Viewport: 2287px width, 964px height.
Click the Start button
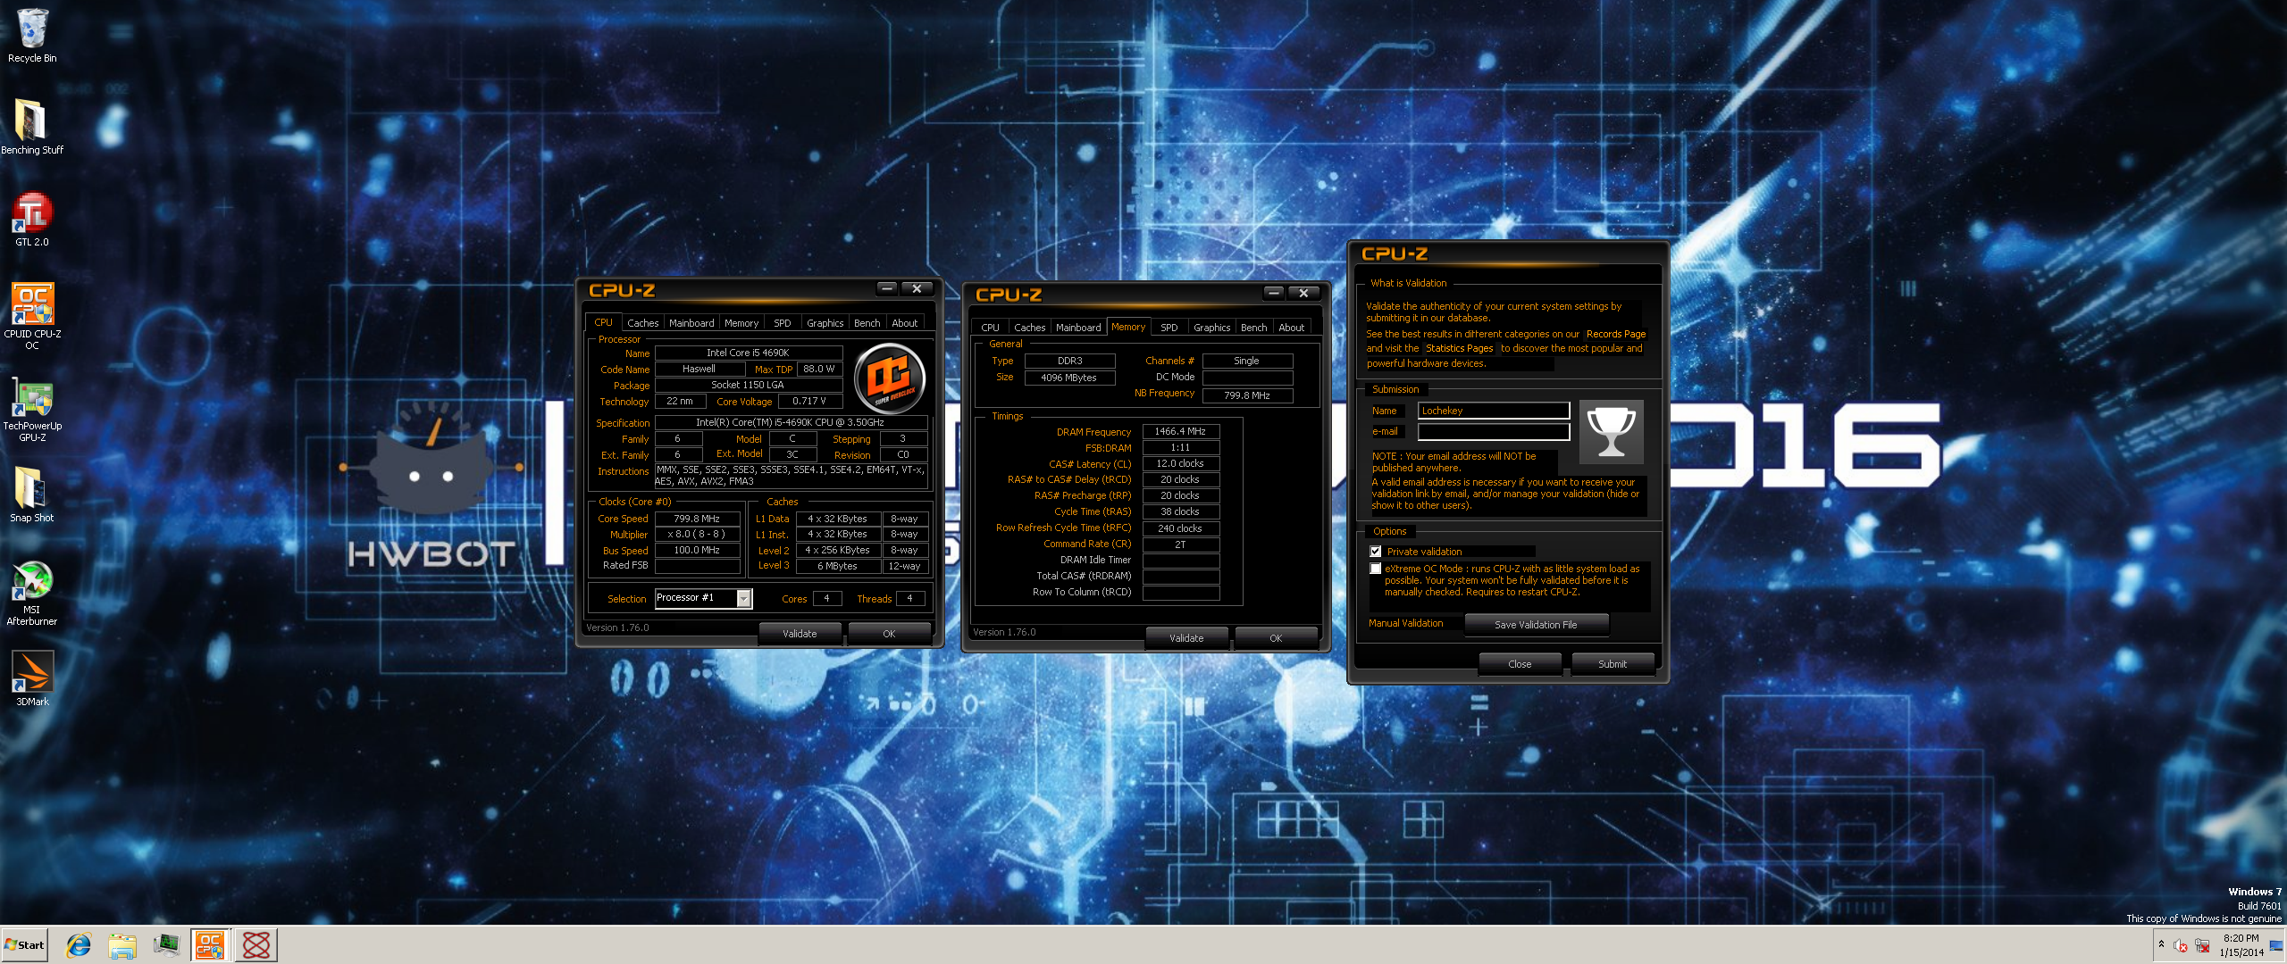click(x=24, y=945)
